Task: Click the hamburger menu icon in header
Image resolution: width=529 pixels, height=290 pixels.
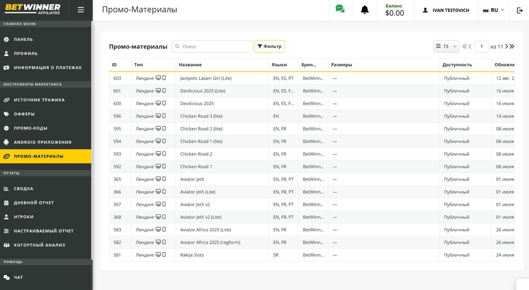Action: point(81,10)
